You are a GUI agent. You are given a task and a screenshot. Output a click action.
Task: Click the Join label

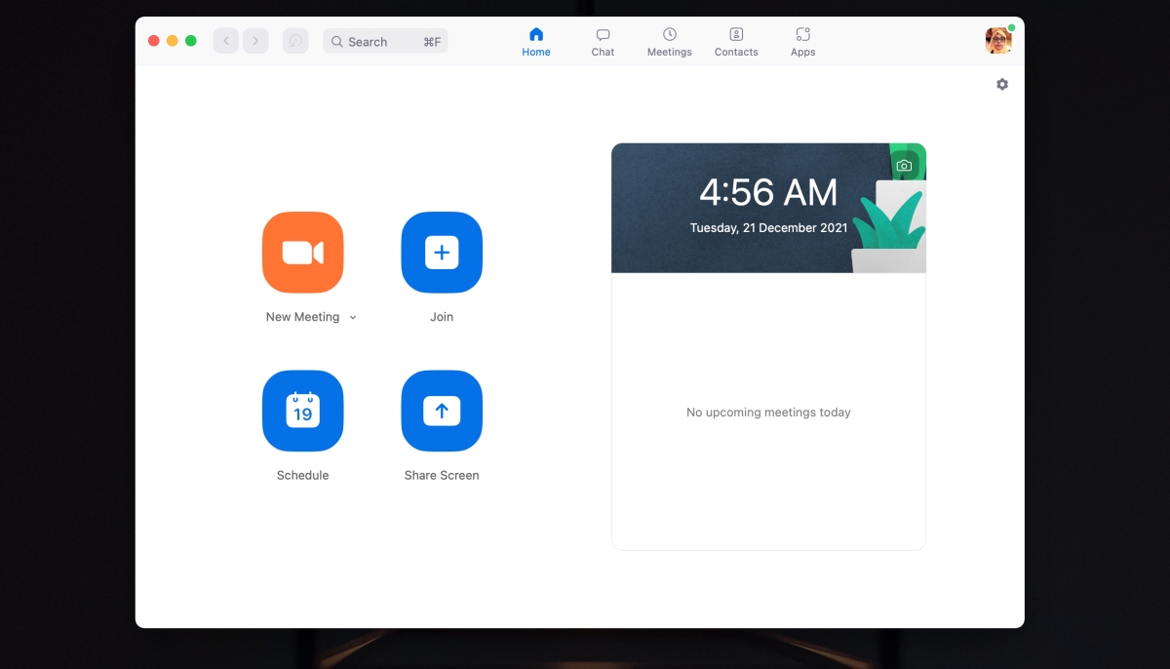point(442,317)
